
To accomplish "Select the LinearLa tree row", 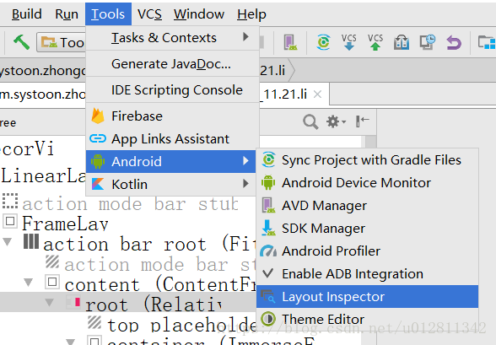I will click(x=43, y=175).
